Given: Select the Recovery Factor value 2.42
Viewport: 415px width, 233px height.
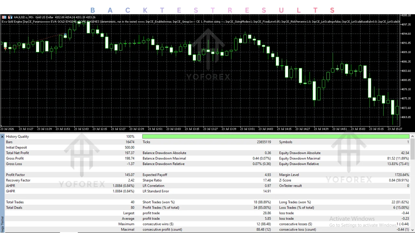Looking at the screenshot, I should pyautogui.click(x=131, y=180).
